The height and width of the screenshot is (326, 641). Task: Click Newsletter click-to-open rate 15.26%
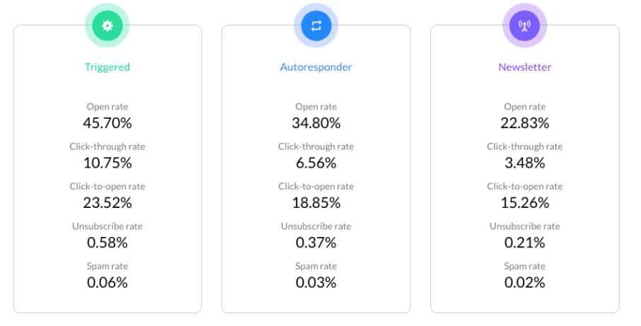coord(524,203)
